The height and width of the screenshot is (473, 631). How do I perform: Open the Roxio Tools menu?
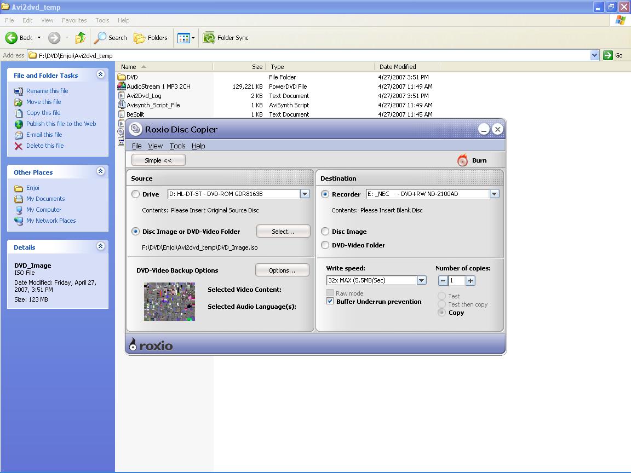tap(177, 146)
